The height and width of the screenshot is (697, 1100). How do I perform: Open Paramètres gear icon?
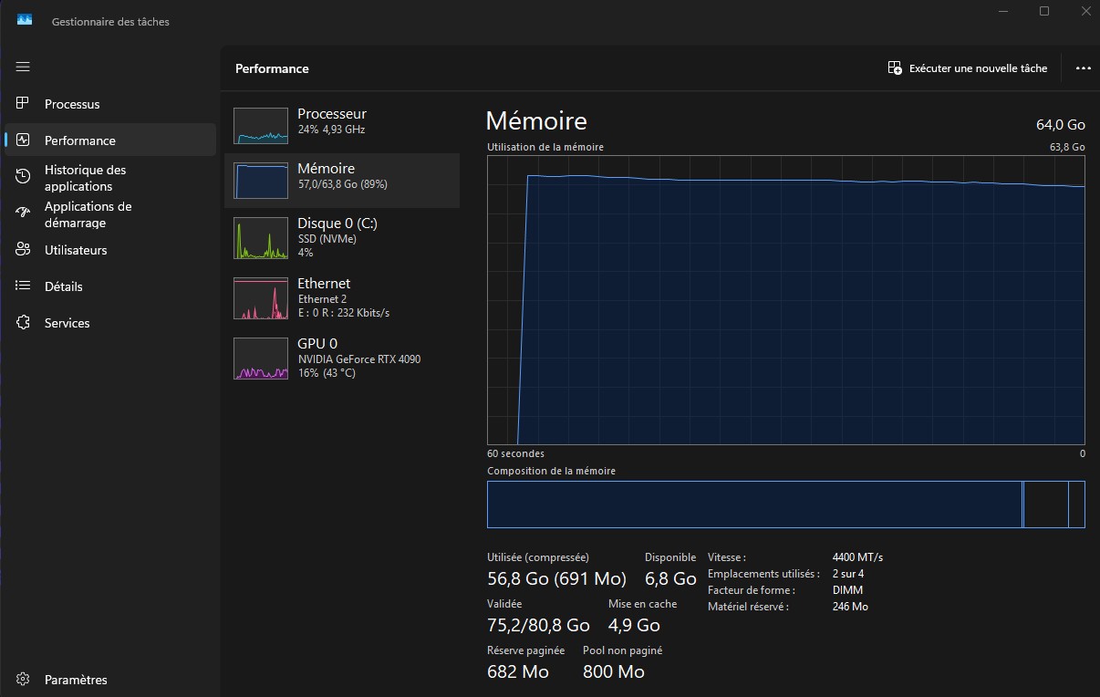(x=24, y=680)
